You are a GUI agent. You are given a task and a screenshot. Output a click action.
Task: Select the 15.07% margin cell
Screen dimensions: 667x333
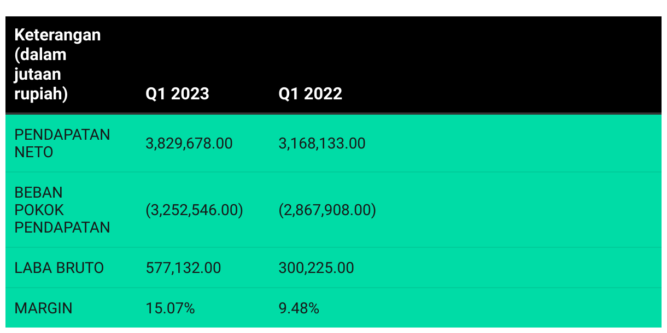coord(171,308)
